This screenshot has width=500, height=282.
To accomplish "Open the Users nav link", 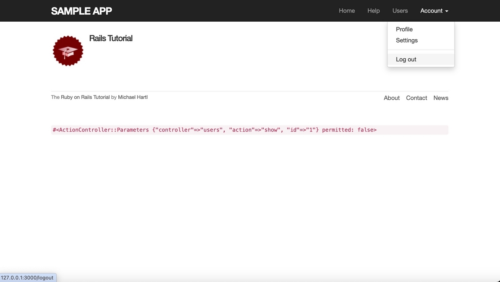I will point(400,11).
